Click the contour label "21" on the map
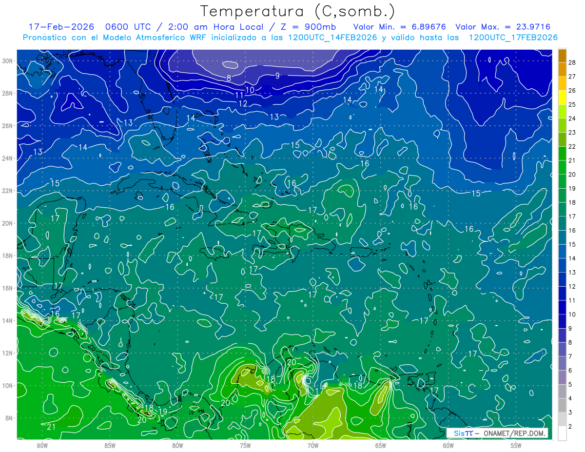585x452 pixels. click(52, 427)
